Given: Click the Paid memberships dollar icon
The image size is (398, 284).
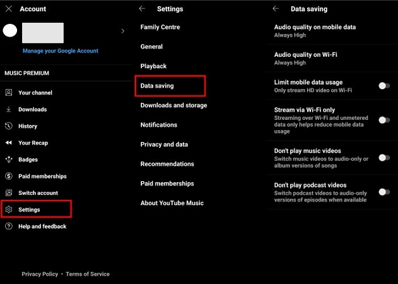Looking at the screenshot, I should [x=9, y=176].
